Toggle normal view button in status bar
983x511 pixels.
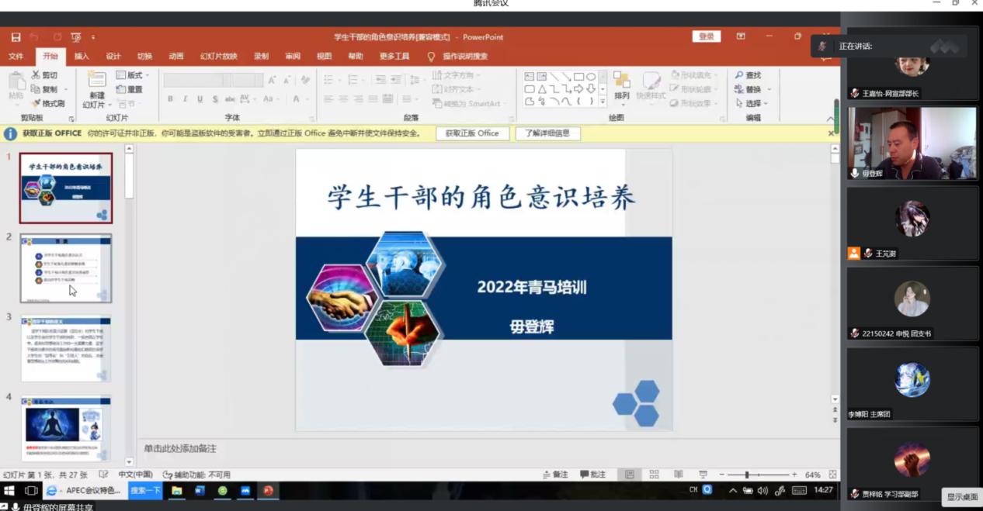(630, 475)
